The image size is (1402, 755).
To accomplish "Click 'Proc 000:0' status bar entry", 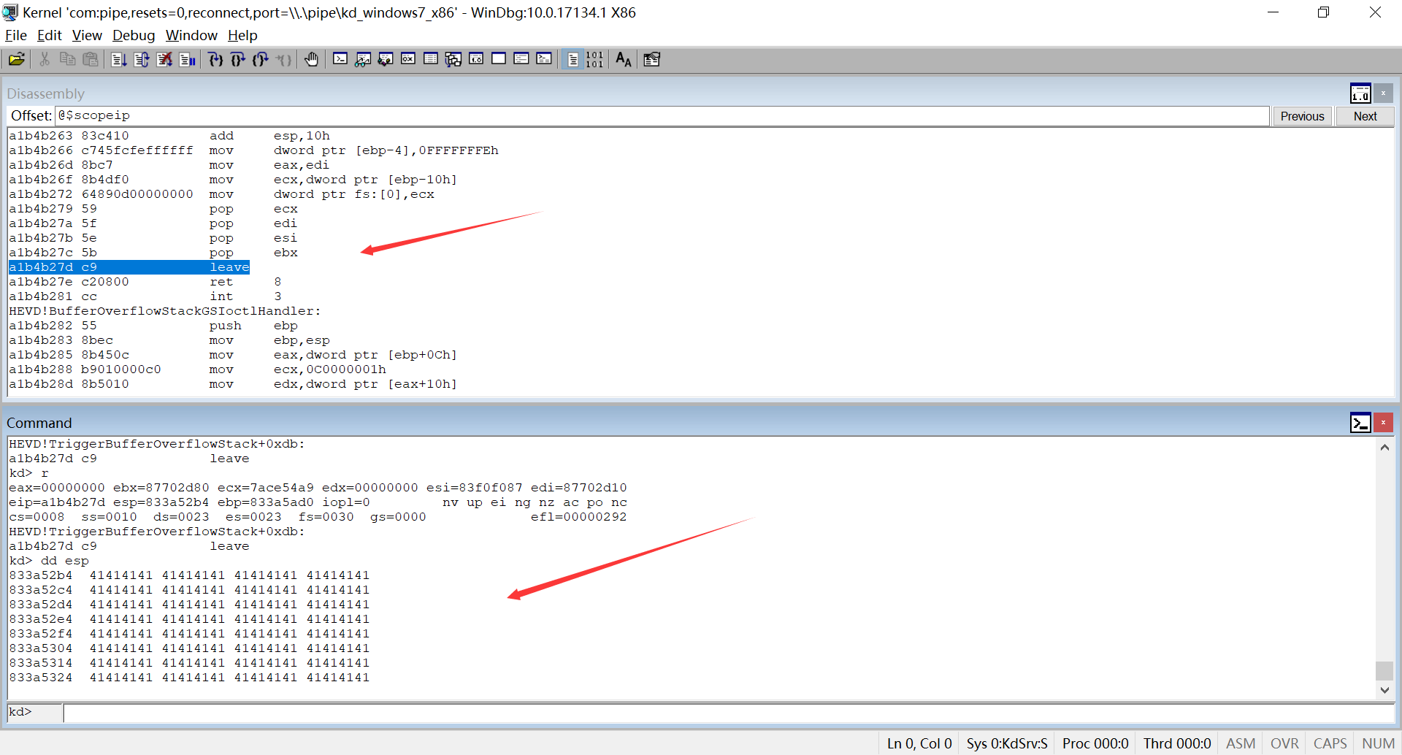I will click(1095, 743).
